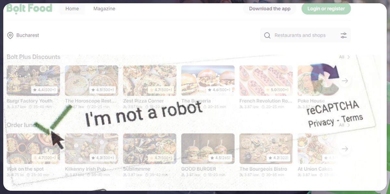
Task: Click The Bugeria restaurant name
Action: [196, 101]
